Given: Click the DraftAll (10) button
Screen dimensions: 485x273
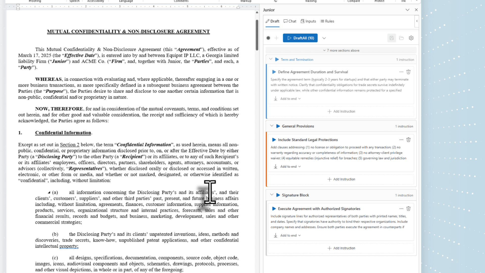Looking at the screenshot, I should pyautogui.click(x=300, y=38).
